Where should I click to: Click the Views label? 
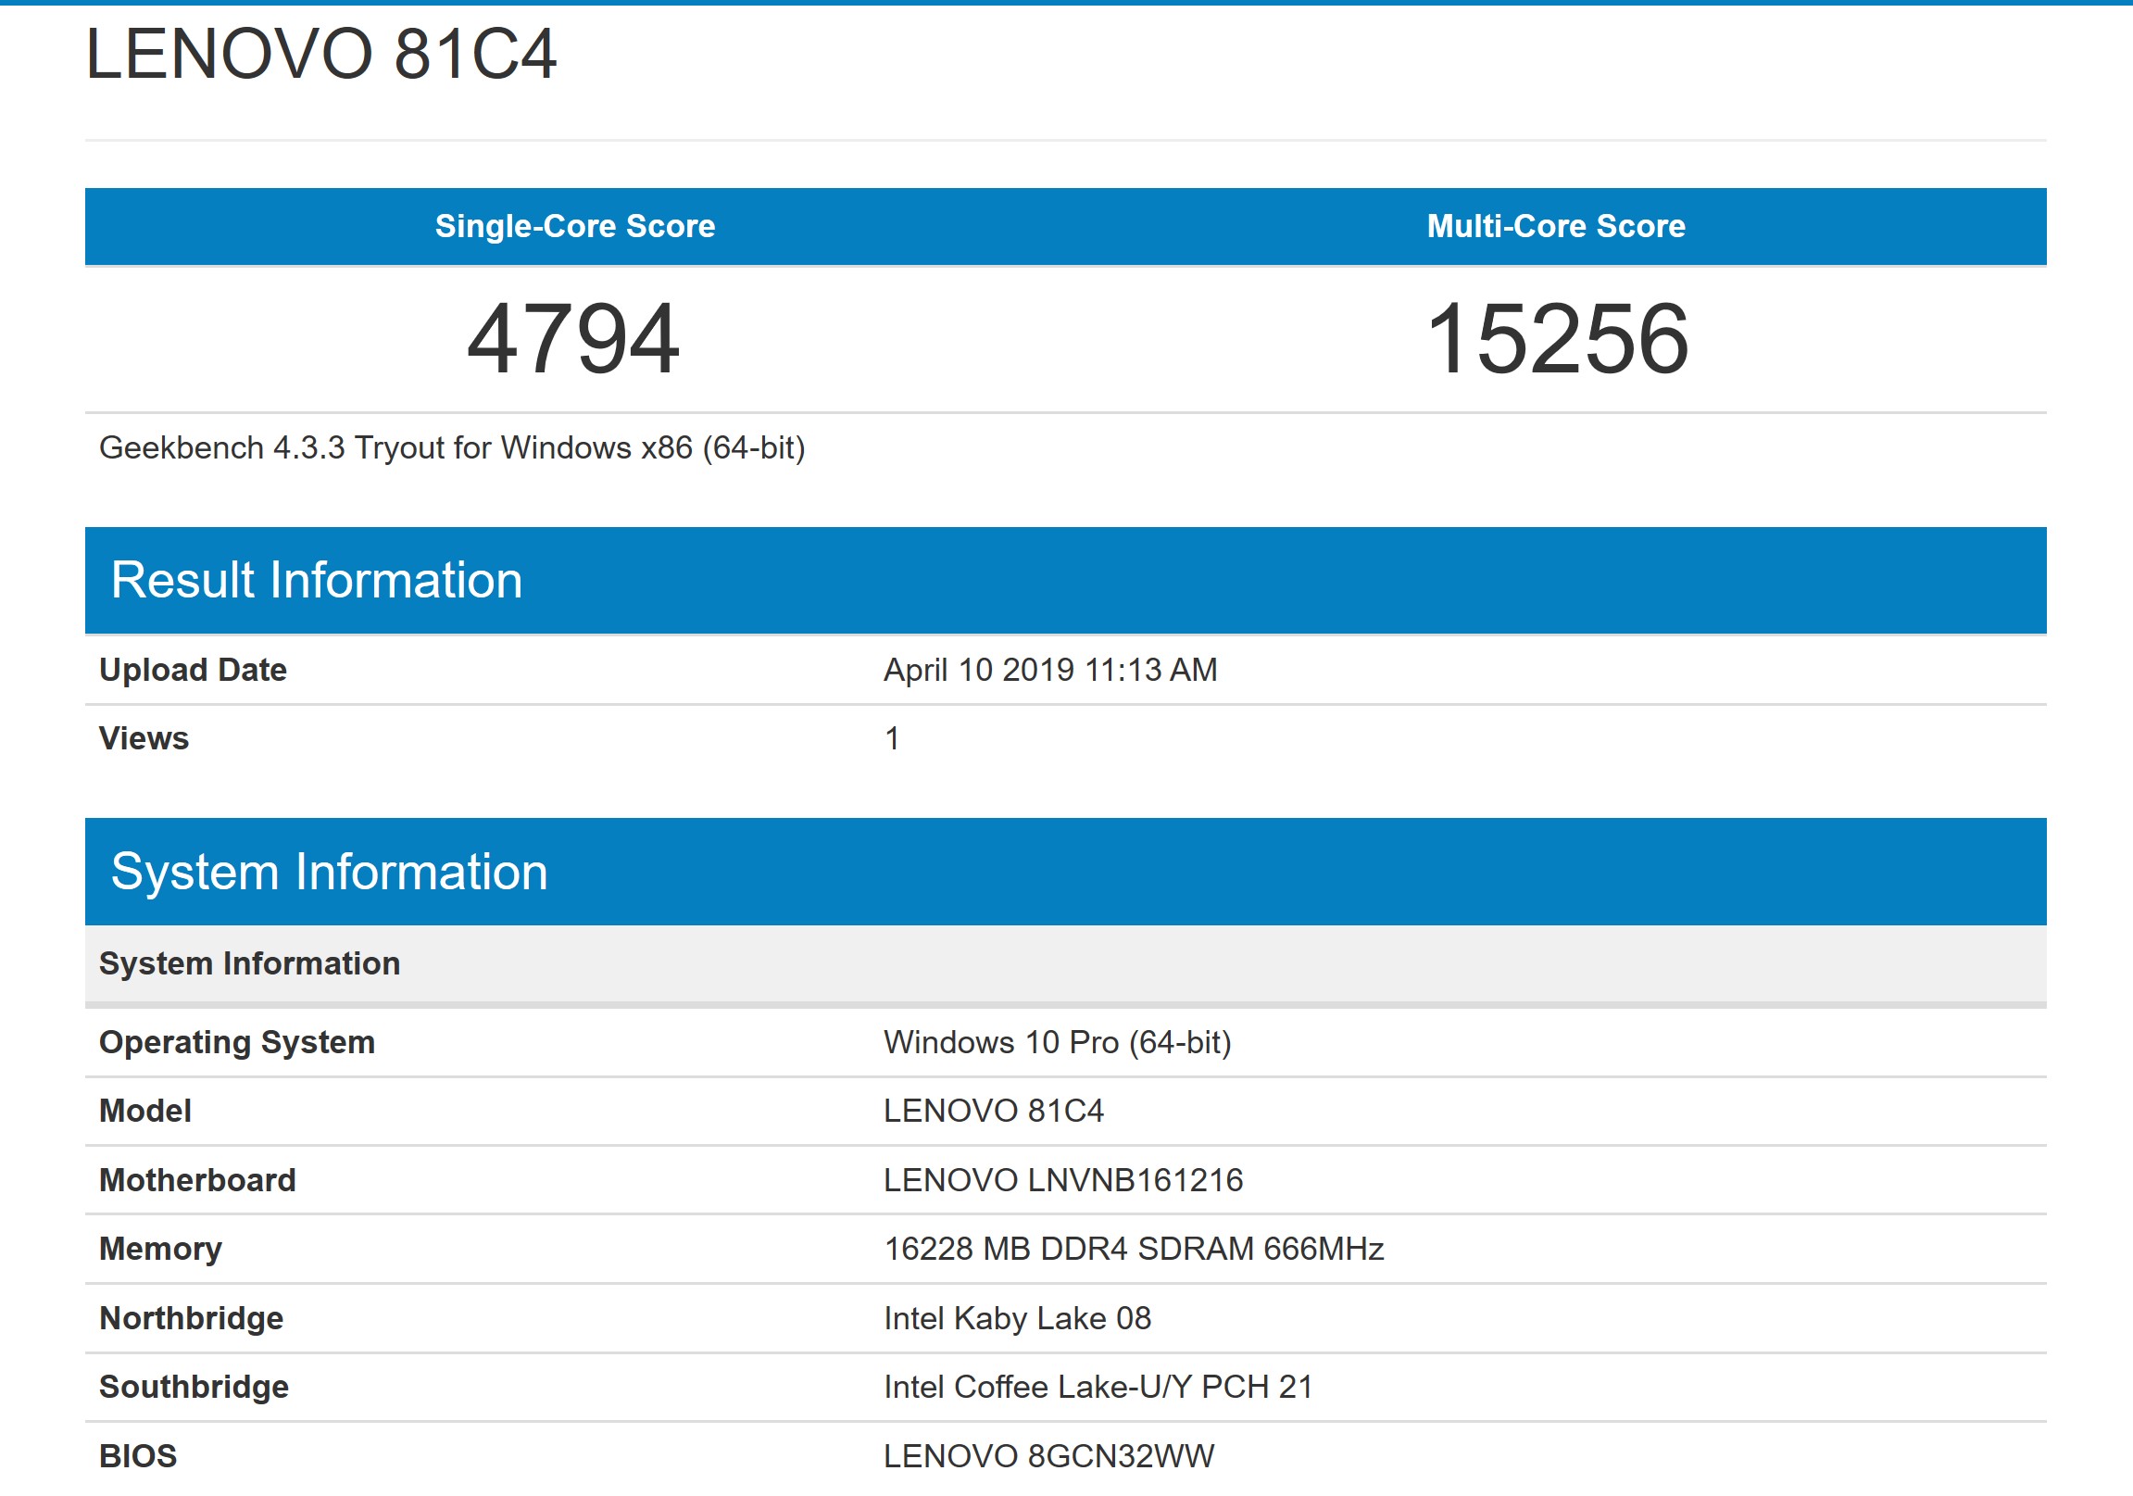click(144, 738)
